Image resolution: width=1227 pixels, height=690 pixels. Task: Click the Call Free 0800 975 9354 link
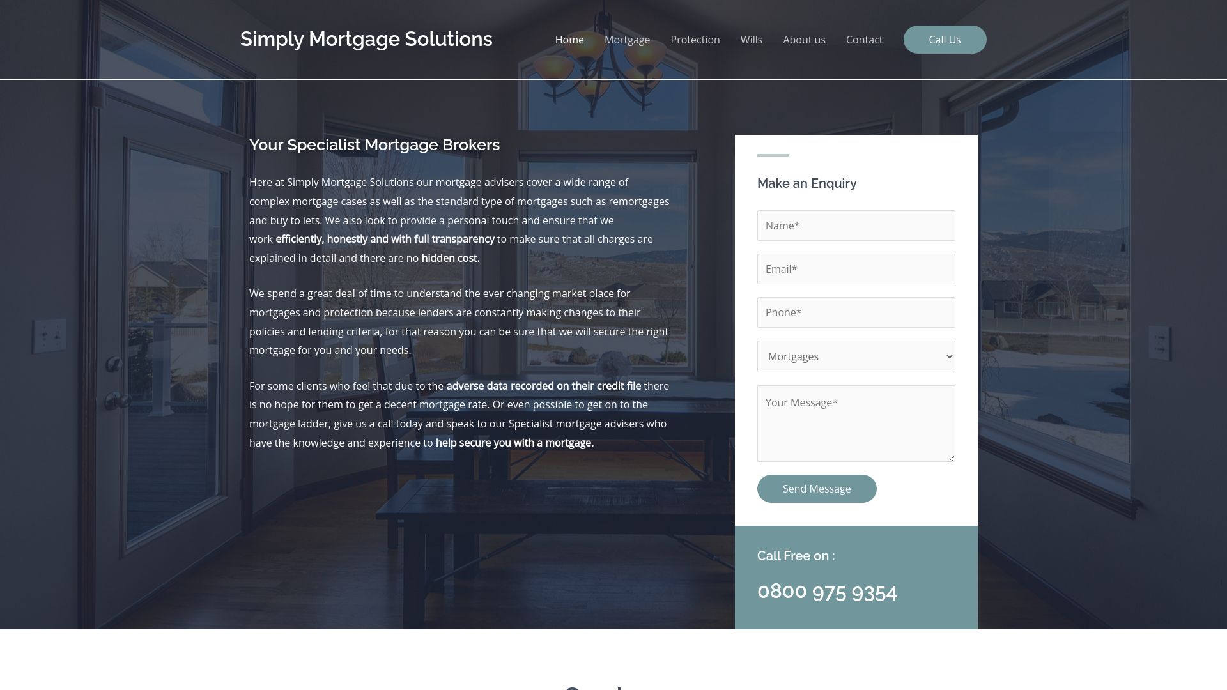828,592
